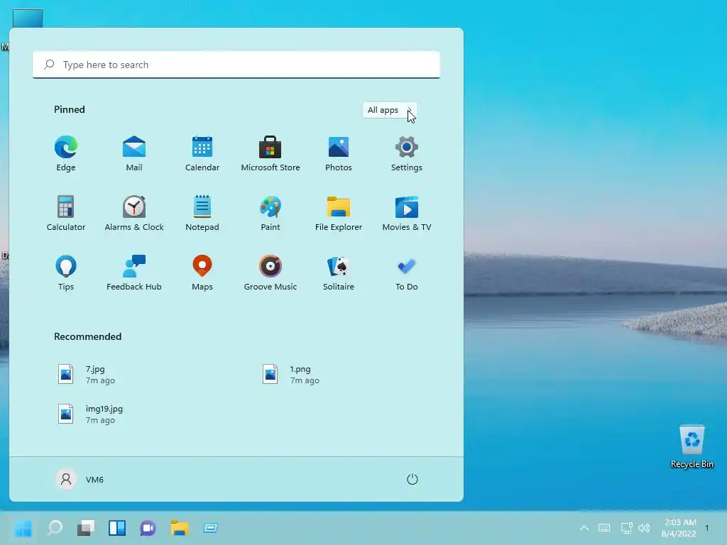Open File Explorer from the taskbar
This screenshot has height=545, width=727.
180,528
